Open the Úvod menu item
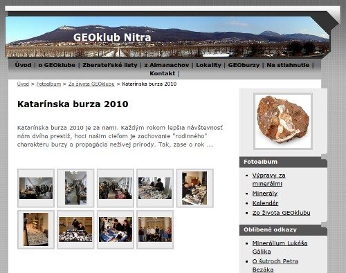This screenshot has height=273, width=346. [23, 65]
